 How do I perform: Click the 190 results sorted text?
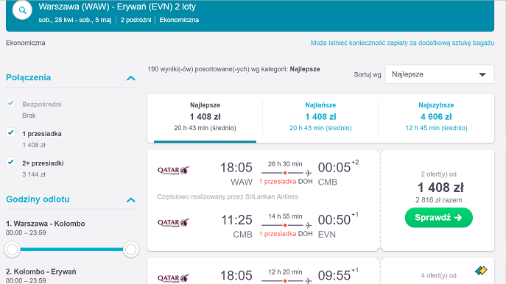pos(234,69)
